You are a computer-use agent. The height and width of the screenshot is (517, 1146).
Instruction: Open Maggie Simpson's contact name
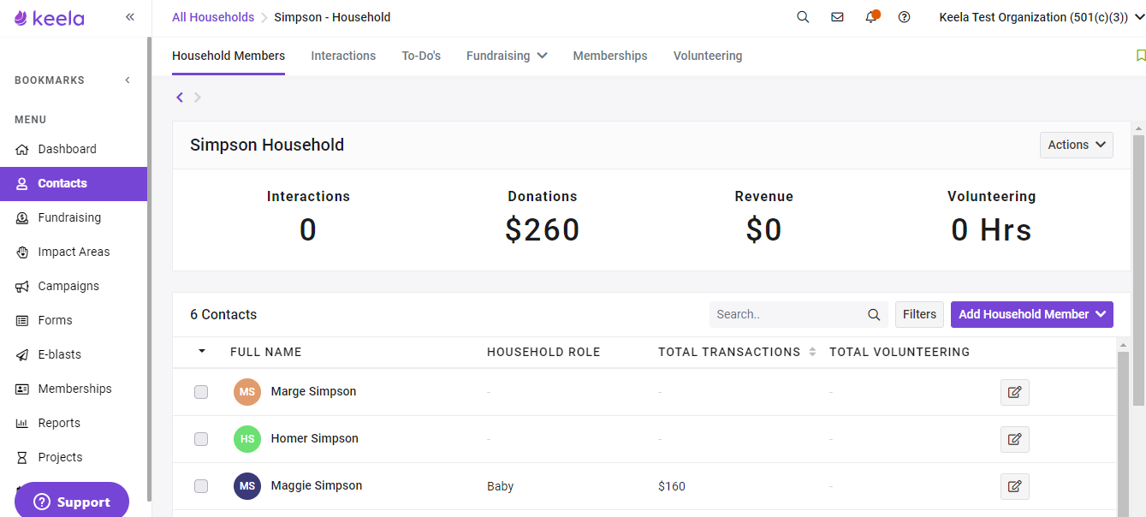[x=317, y=485]
